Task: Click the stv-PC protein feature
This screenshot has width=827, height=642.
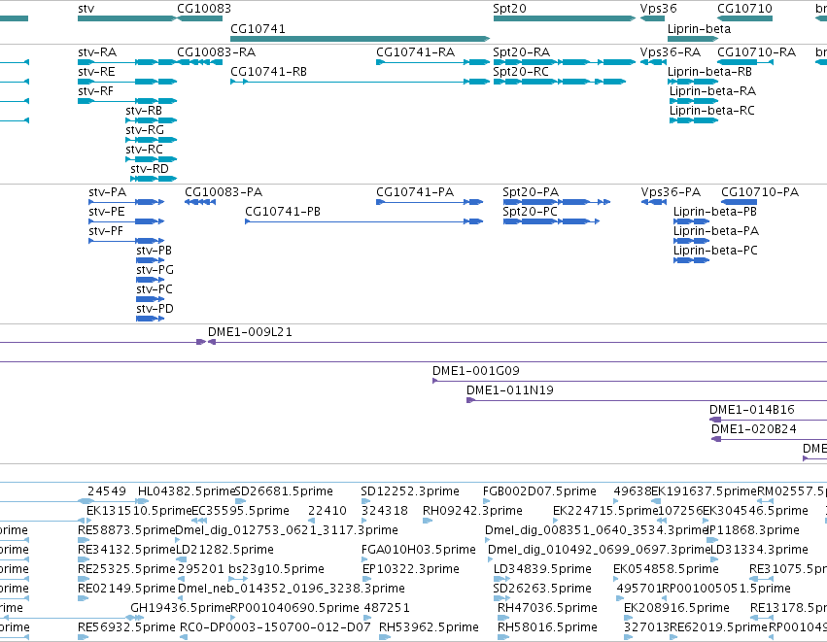Action: 151,299
